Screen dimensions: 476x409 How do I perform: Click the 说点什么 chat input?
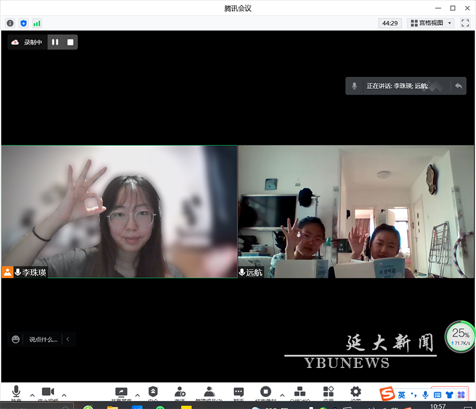click(43, 339)
